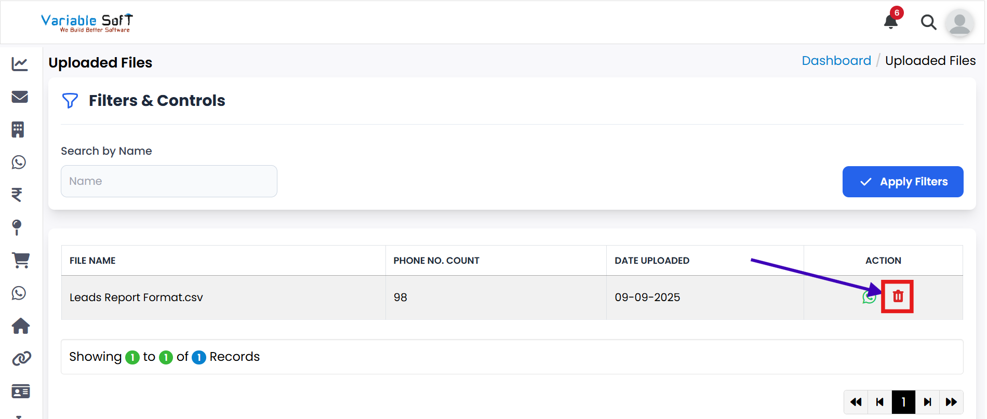Go to Dashboard via breadcrumb link
987x419 pixels.
point(836,61)
